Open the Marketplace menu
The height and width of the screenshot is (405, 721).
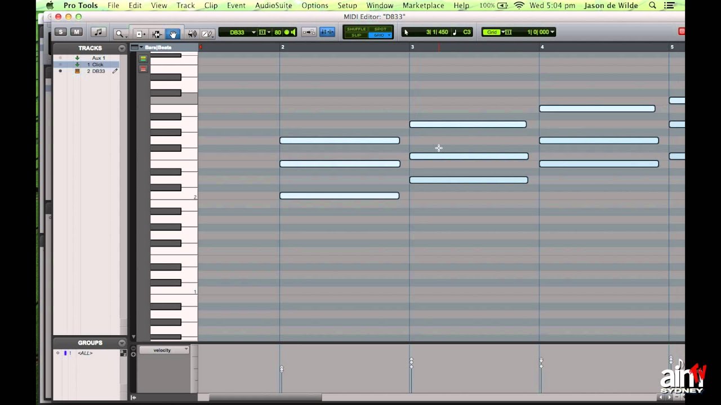(x=423, y=6)
